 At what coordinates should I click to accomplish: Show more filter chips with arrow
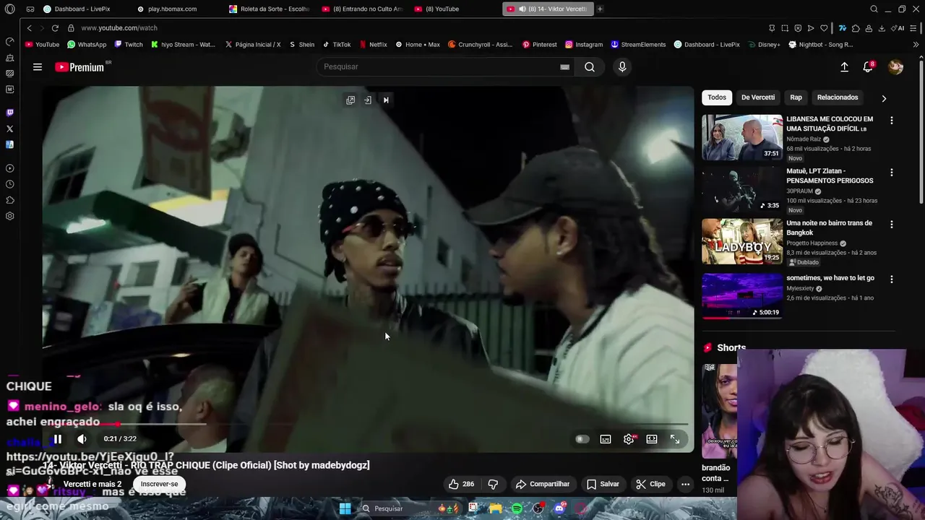884,98
